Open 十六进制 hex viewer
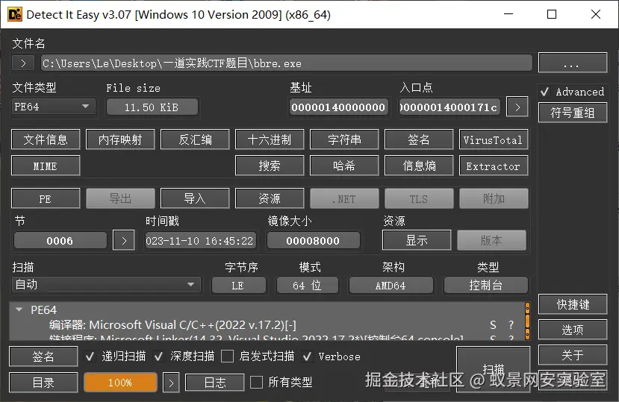619x402 pixels. [x=270, y=139]
